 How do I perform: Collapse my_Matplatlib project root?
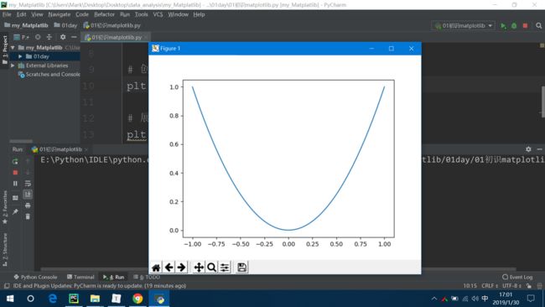point(13,48)
